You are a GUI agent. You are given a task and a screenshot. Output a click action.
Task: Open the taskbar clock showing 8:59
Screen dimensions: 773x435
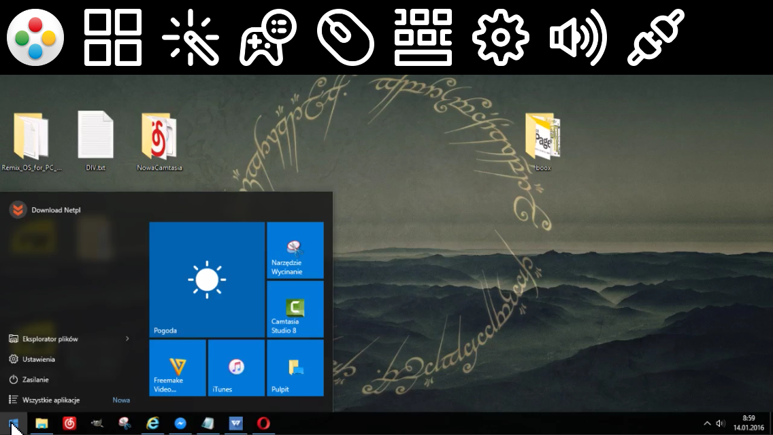[x=749, y=423]
